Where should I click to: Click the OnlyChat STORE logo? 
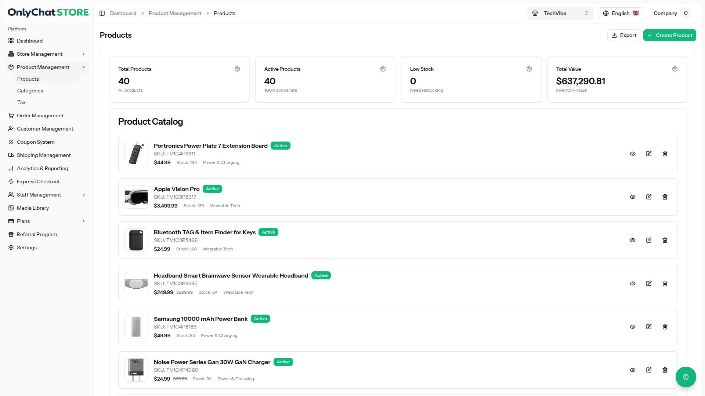point(48,12)
